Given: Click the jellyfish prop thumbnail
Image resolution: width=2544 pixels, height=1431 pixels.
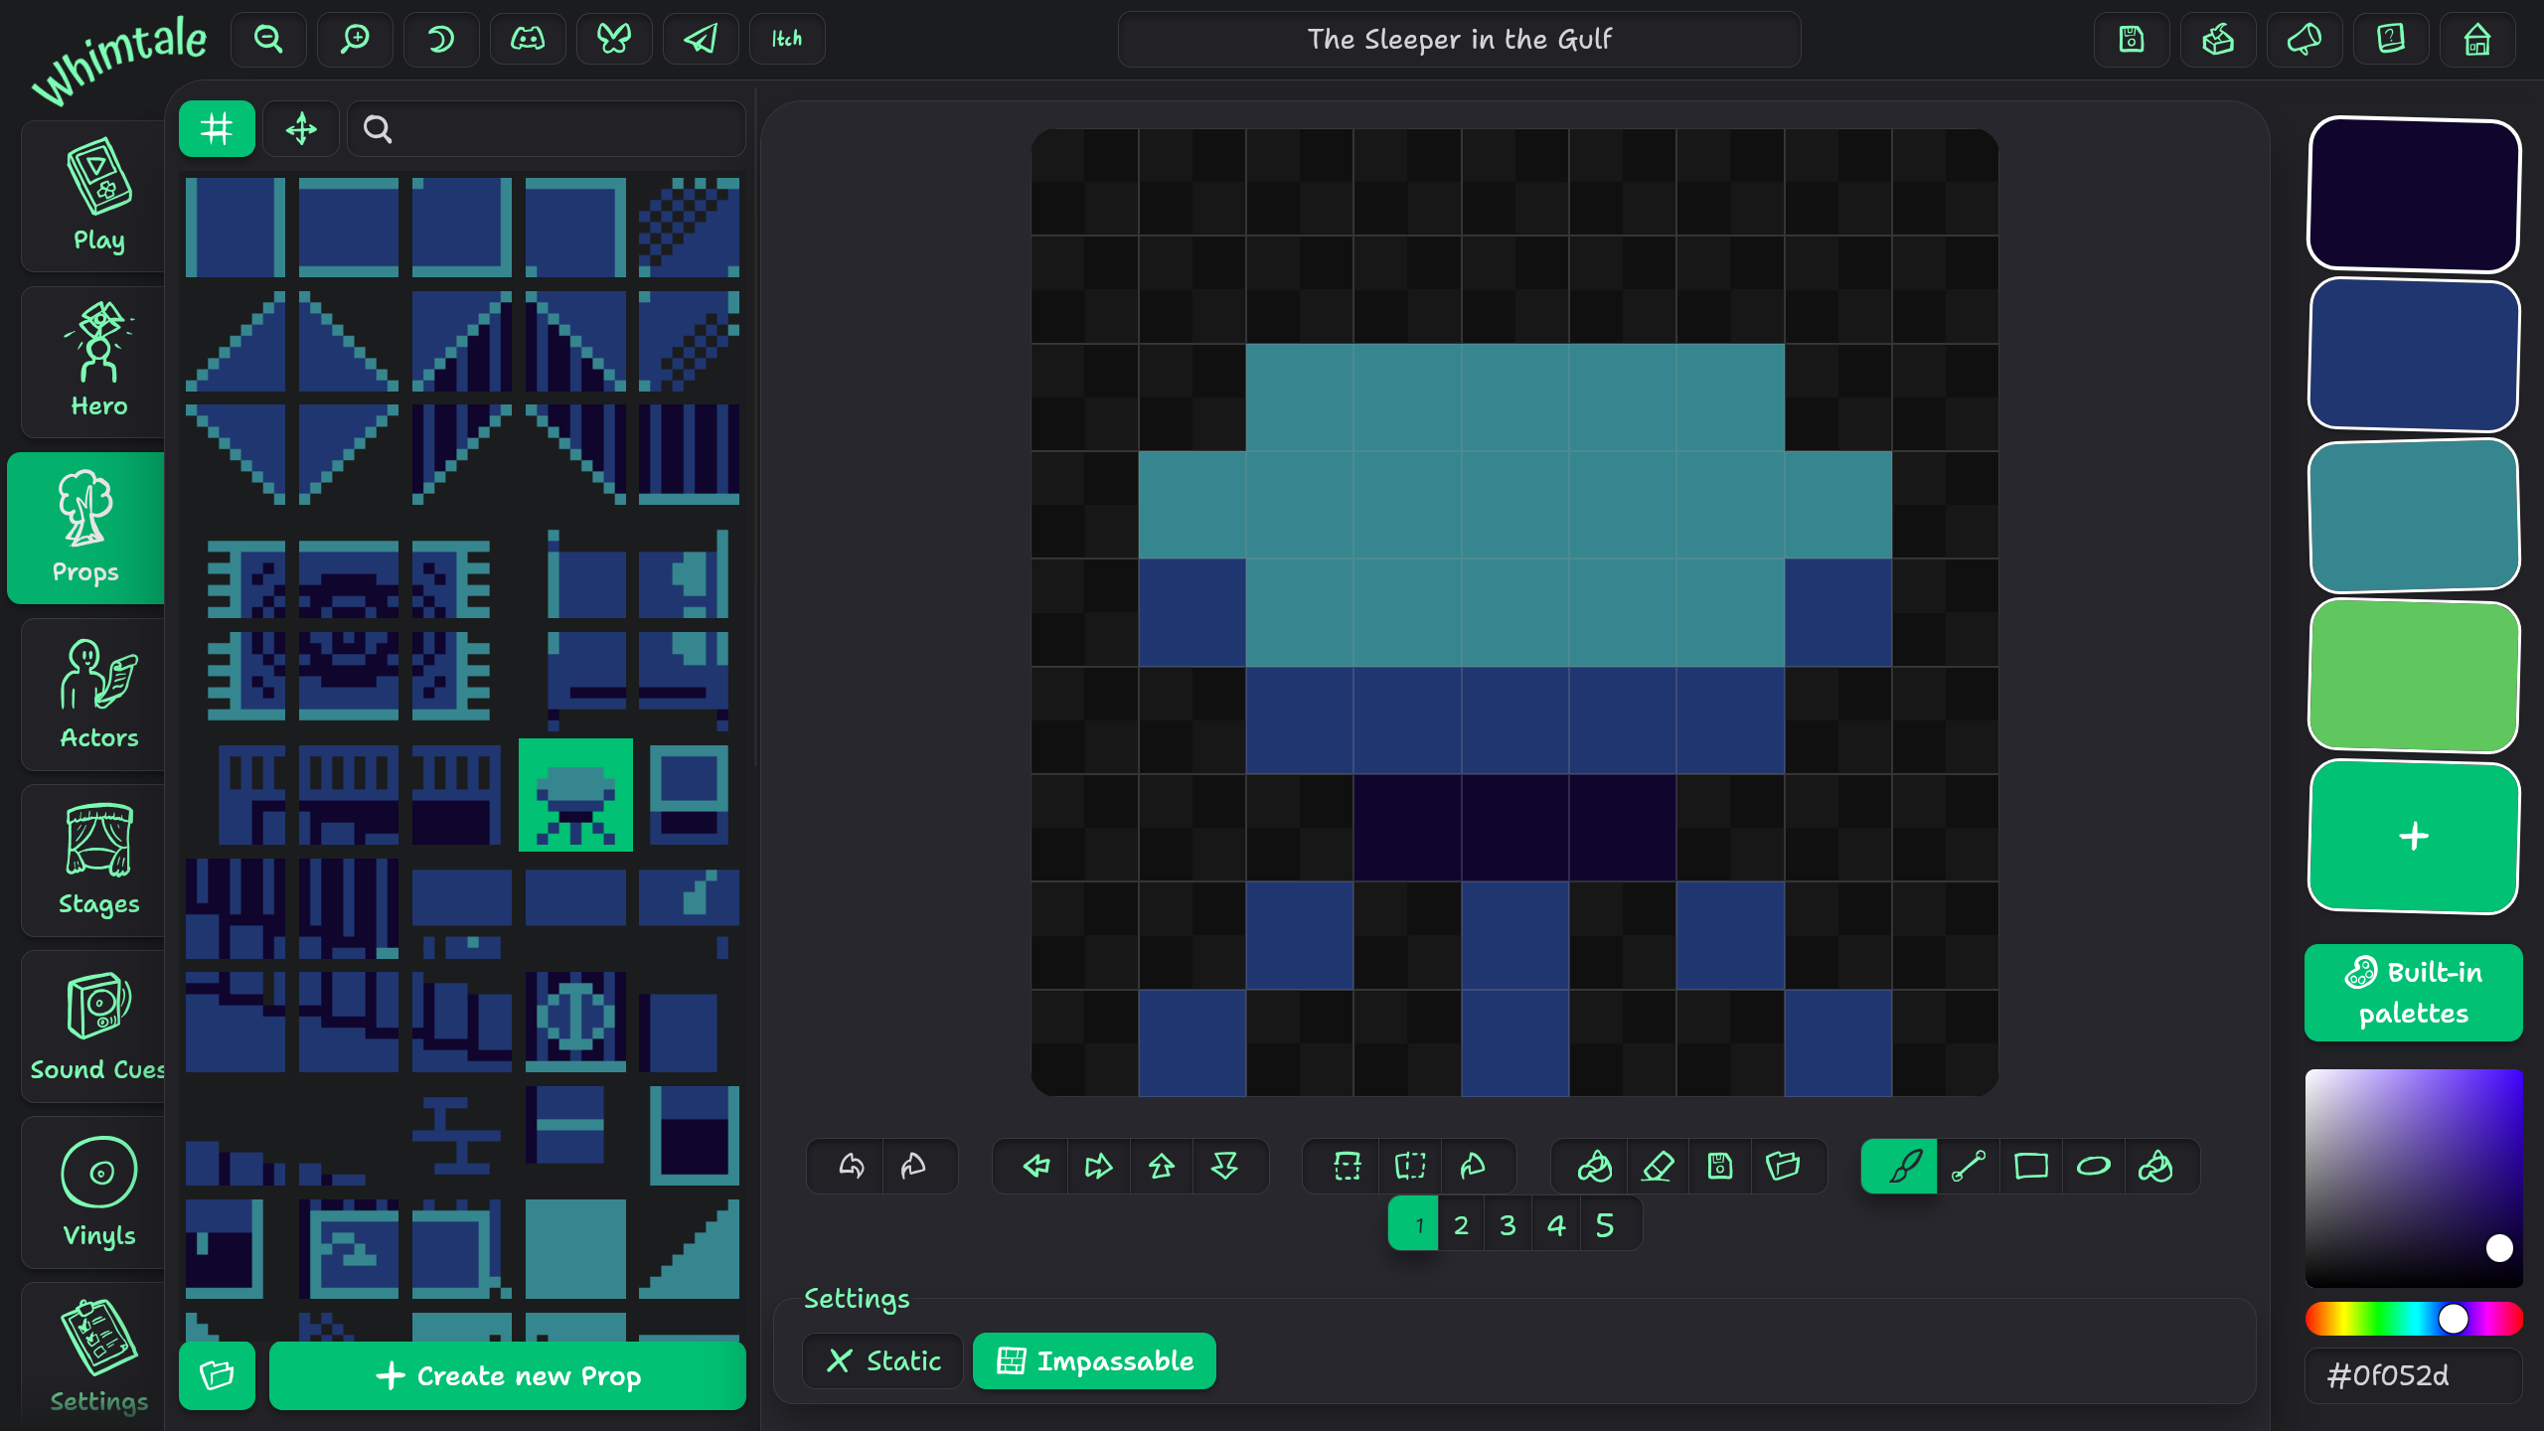Looking at the screenshot, I should (x=576, y=795).
